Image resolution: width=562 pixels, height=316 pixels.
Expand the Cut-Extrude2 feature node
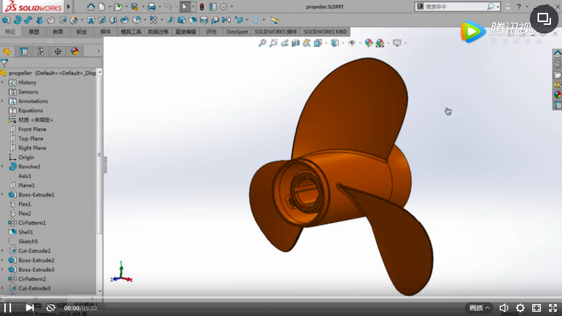pos(3,251)
